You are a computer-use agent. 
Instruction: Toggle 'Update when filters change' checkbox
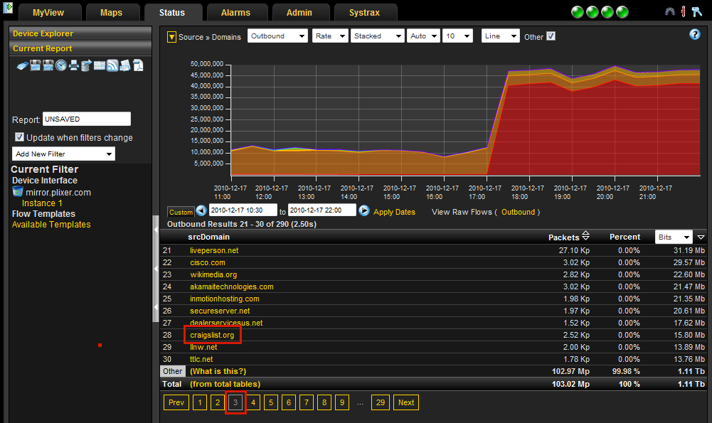[x=20, y=137]
